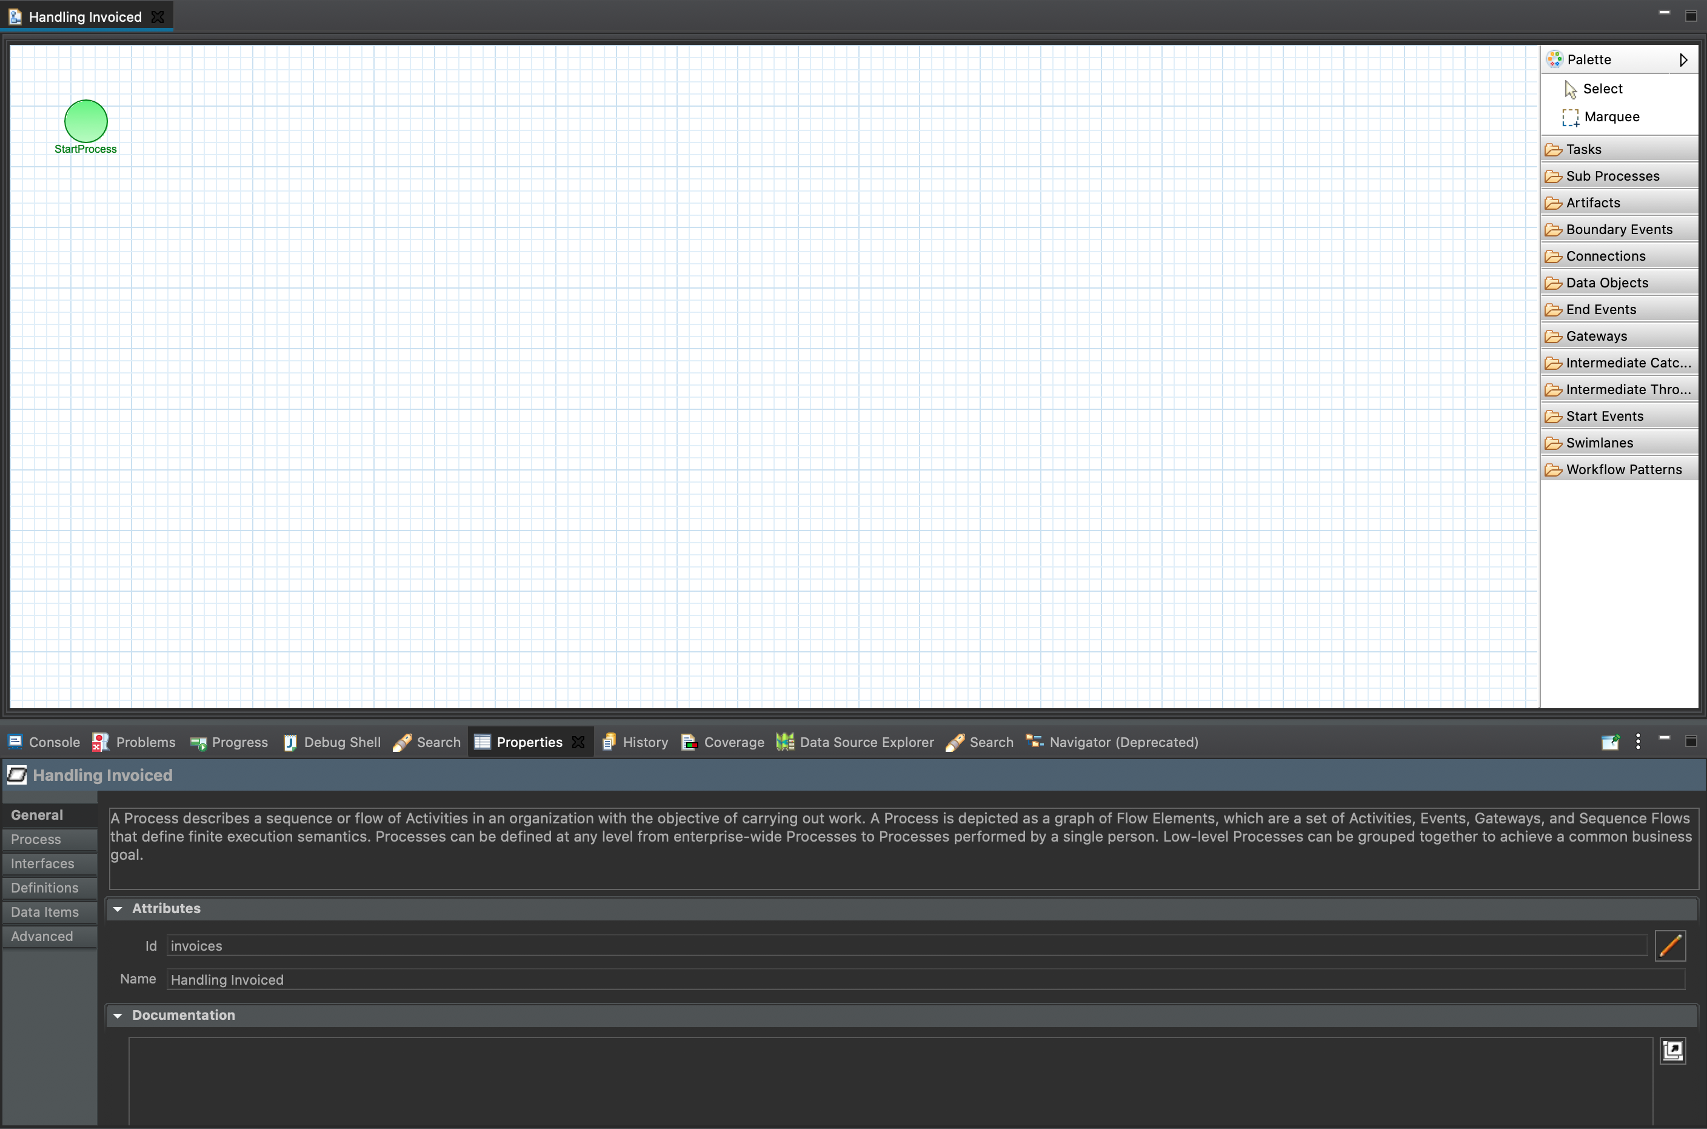Open Intermediate Catch events drawer

1619,362
